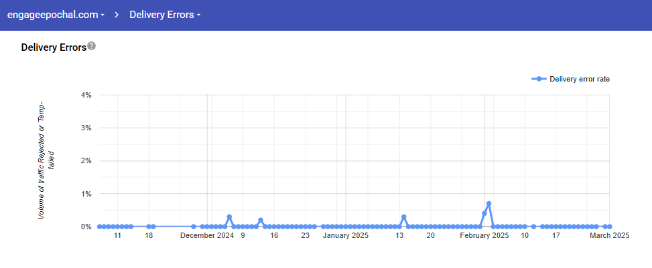The height and width of the screenshot is (268, 652).
Task: Click the help icon beside Delivery Errors heading
Action: 92,46
